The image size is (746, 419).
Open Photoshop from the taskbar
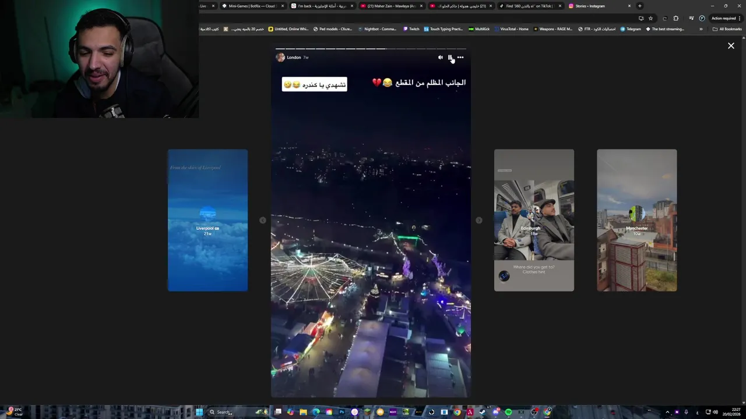tap(342, 412)
